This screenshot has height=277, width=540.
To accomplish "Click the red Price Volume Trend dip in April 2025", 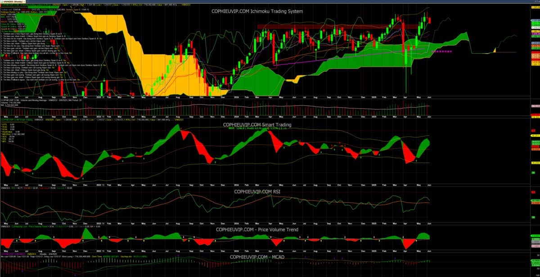I will tap(409, 243).
